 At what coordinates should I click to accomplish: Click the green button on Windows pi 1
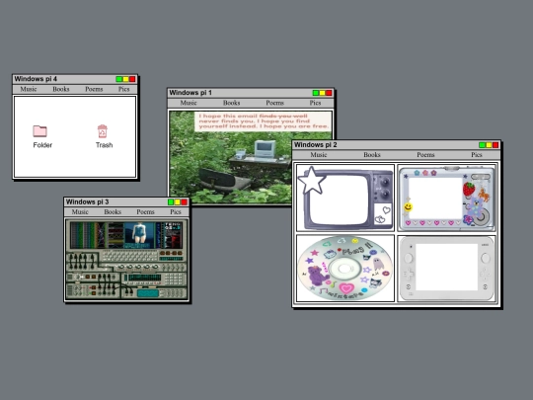[x=316, y=93]
